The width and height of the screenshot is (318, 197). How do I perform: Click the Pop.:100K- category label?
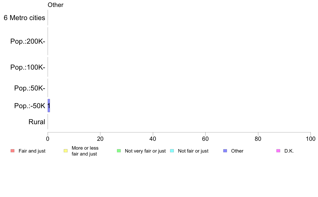click(x=28, y=67)
